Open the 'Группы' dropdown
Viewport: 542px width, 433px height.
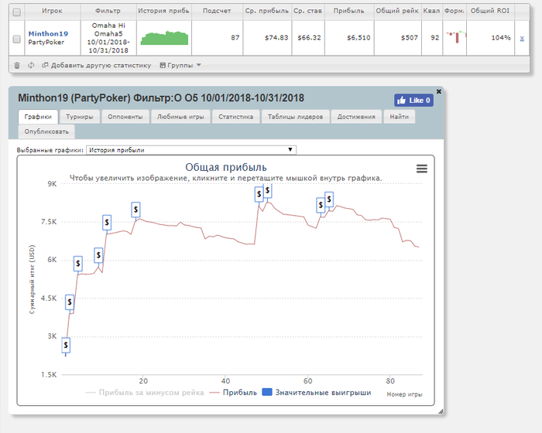[x=180, y=65]
